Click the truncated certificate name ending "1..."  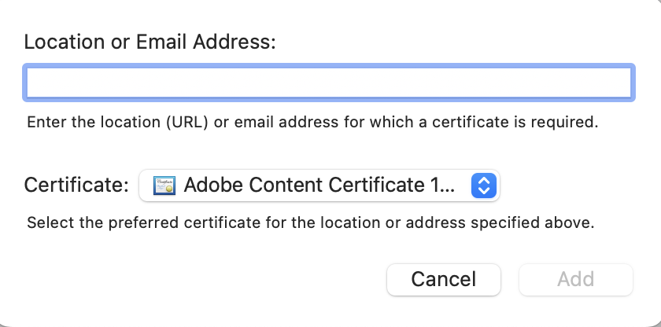[319, 186]
